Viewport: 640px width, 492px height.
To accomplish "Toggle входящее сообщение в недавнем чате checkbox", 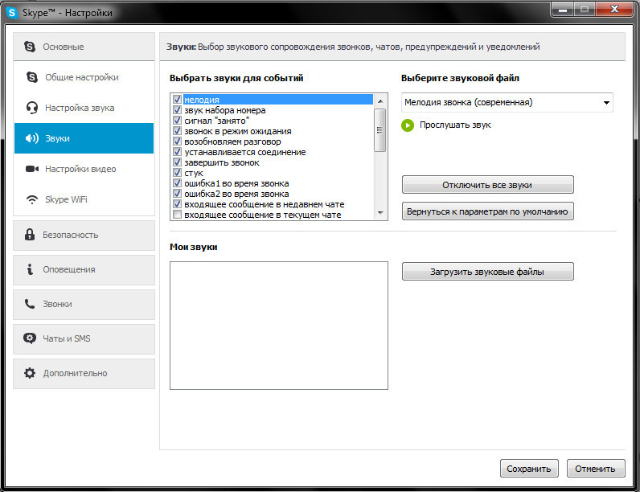I will pos(177,204).
